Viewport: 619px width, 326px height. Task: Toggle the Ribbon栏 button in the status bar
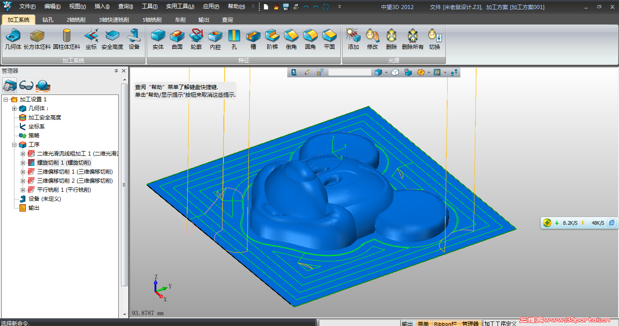pos(445,323)
